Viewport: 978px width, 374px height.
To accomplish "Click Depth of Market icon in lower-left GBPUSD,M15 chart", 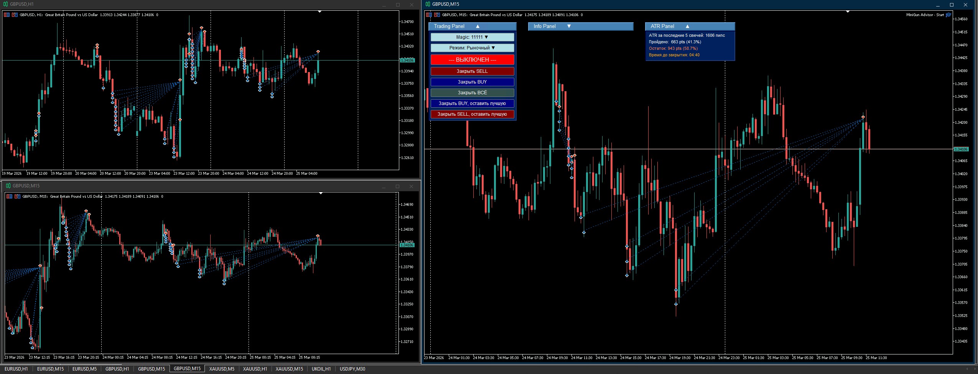I will [17, 197].
